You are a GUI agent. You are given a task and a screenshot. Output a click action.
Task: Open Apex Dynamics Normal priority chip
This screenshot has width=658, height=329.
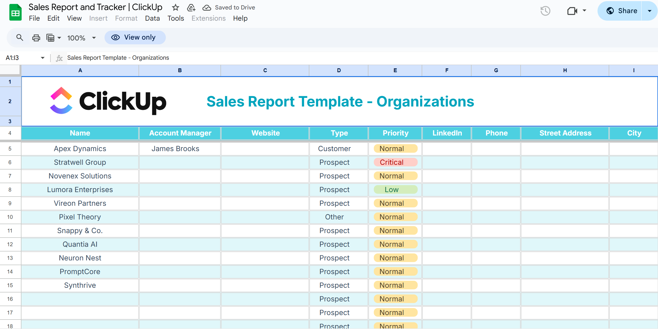point(395,149)
